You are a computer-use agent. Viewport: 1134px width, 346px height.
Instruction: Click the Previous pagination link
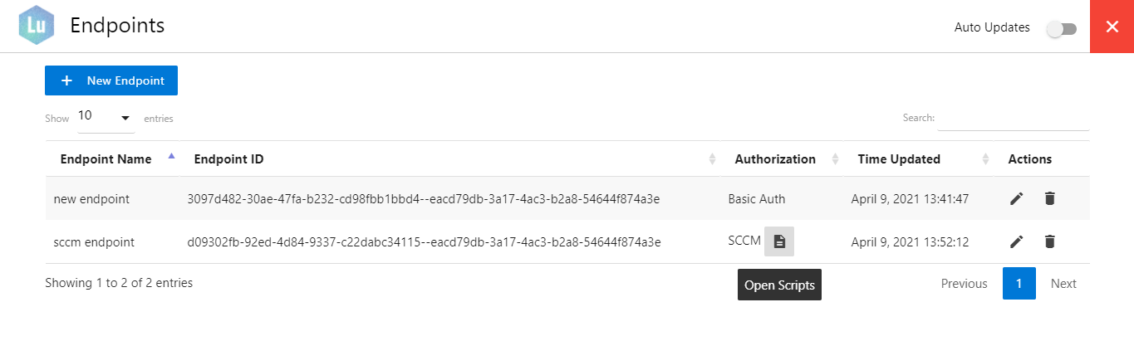pyautogui.click(x=964, y=284)
